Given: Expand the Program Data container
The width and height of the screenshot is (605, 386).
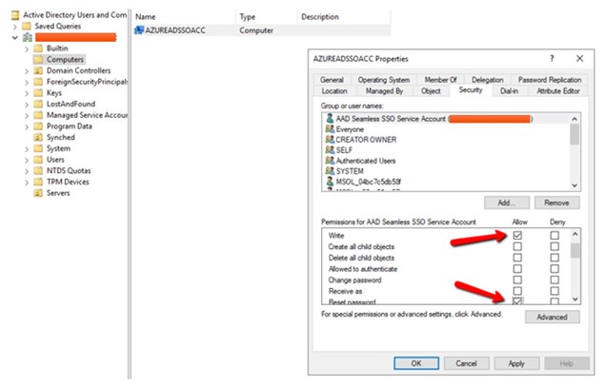Looking at the screenshot, I should pos(27,126).
